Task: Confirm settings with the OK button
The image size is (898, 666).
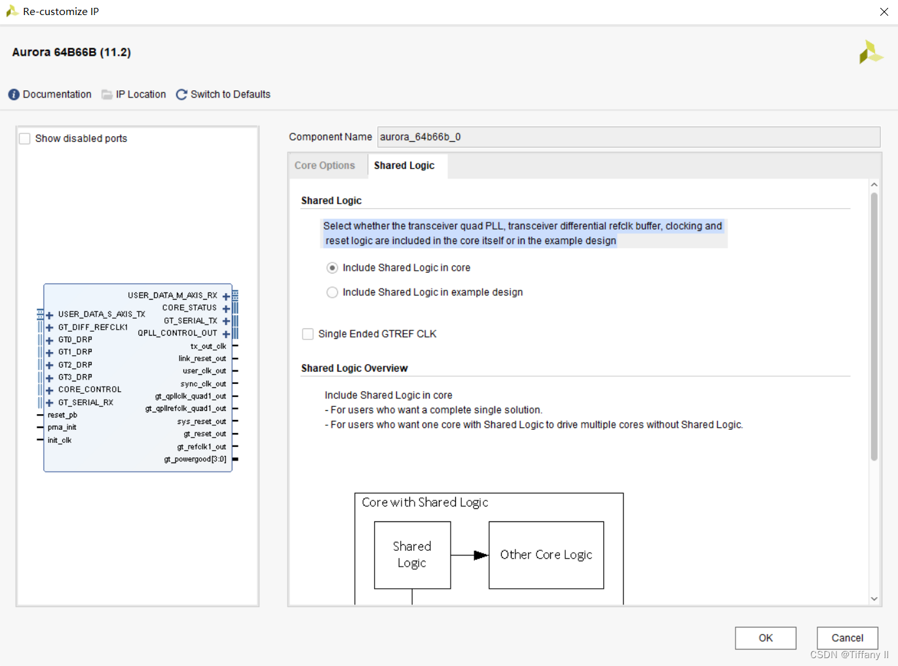Action: click(766, 638)
